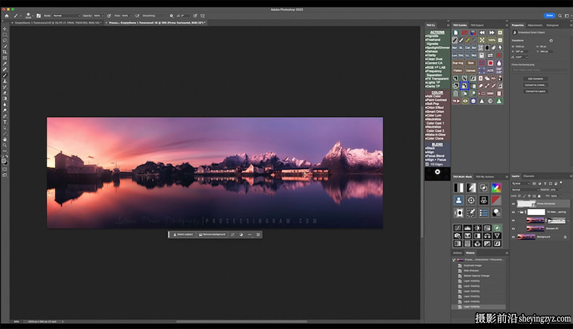The width and height of the screenshot is (573, 329).
Task: Click the balance scale icon in TK9 Multi-Mask
Action: [487, 235]
